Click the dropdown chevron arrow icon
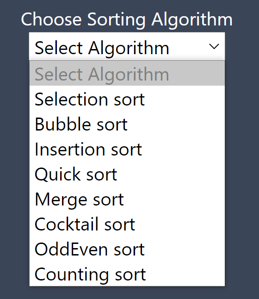Screen dimensions: 259x299 point(214,46)
